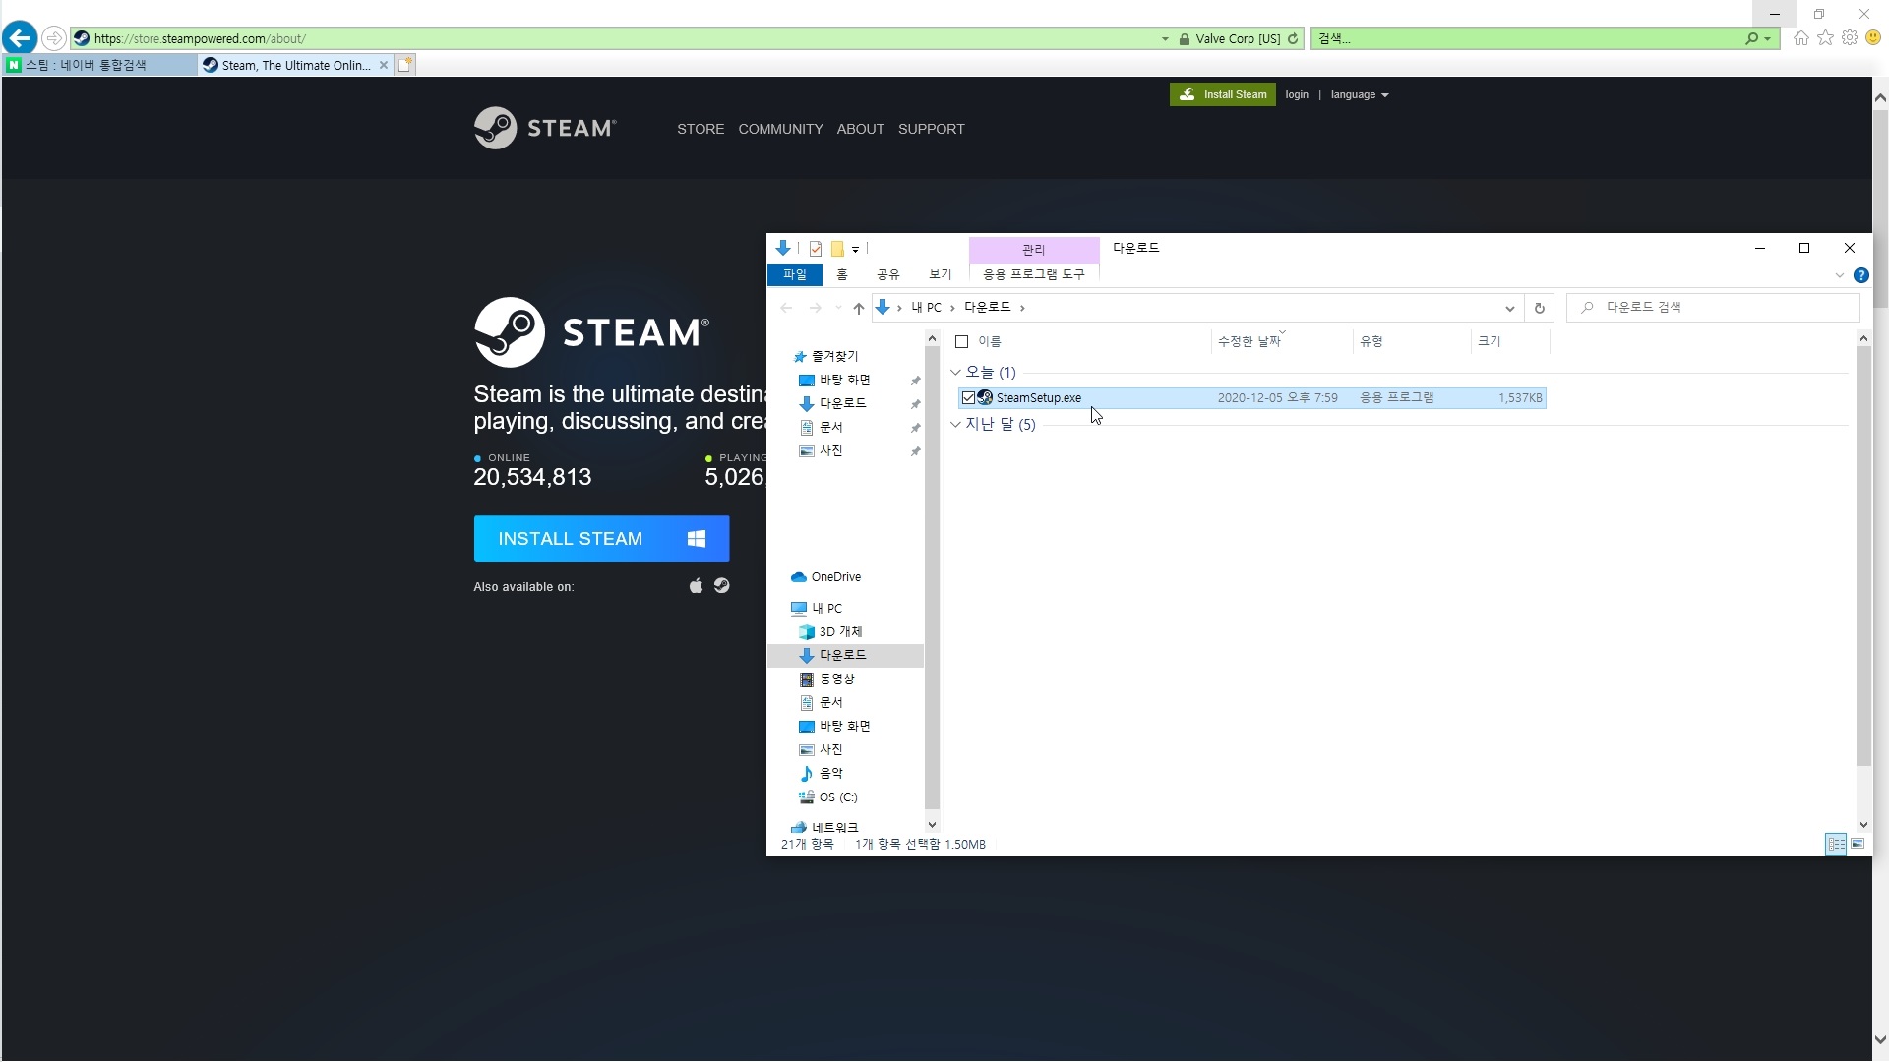
Task: Uncheck the SteamSetup.exe checkbox
Action: click(x=968, y=398)
